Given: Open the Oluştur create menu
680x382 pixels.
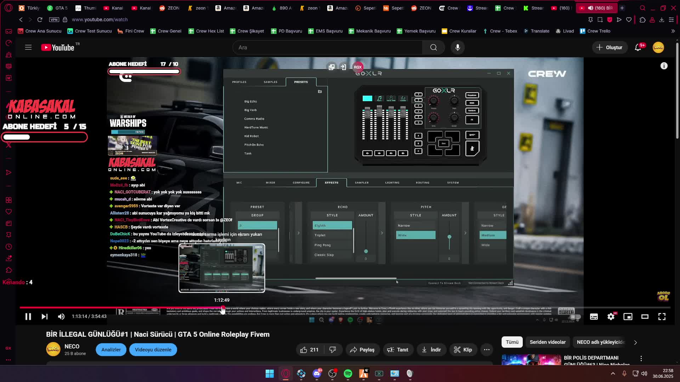Looking at the screenshot, I should coord(610,47).
